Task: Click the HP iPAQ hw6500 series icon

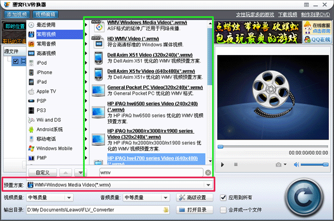Action: click(x=98, y=112)
